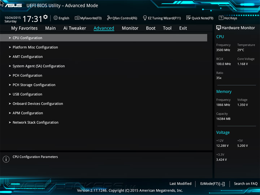The height and width of the screenshot is (195, 260).
Task: Expand the arrow beside PCH Storage Configuration
Action: point(10,85)
